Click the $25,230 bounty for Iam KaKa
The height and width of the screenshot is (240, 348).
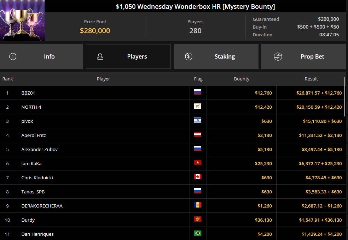click(263, 164)
